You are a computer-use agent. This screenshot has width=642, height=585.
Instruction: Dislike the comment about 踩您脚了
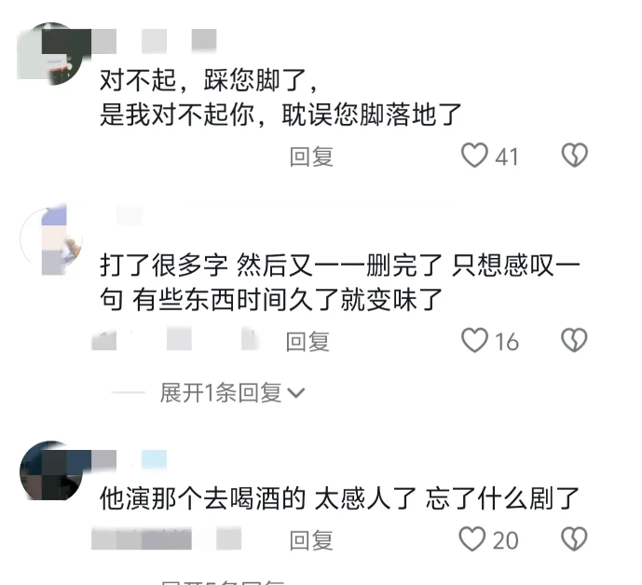pos(574,156)
